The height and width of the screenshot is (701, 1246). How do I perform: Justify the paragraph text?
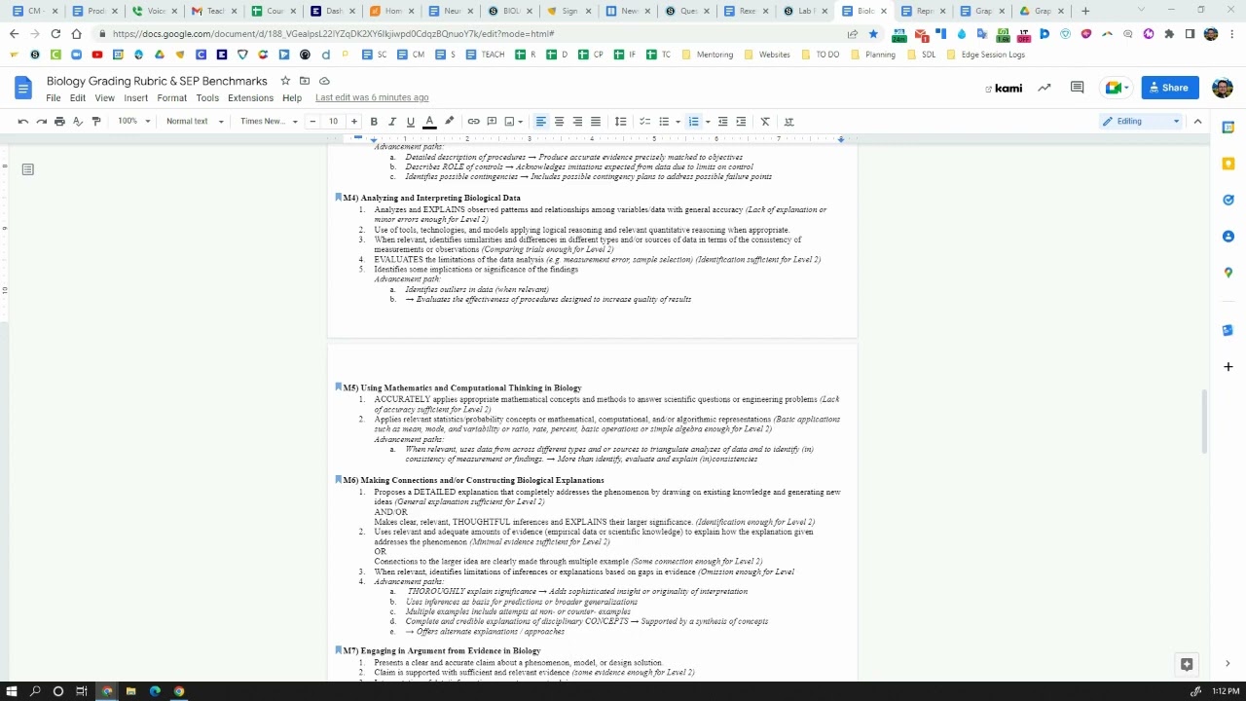[x=596, y=122]
